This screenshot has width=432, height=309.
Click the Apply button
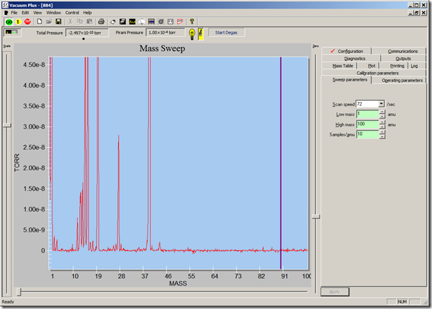pos(335,292)
